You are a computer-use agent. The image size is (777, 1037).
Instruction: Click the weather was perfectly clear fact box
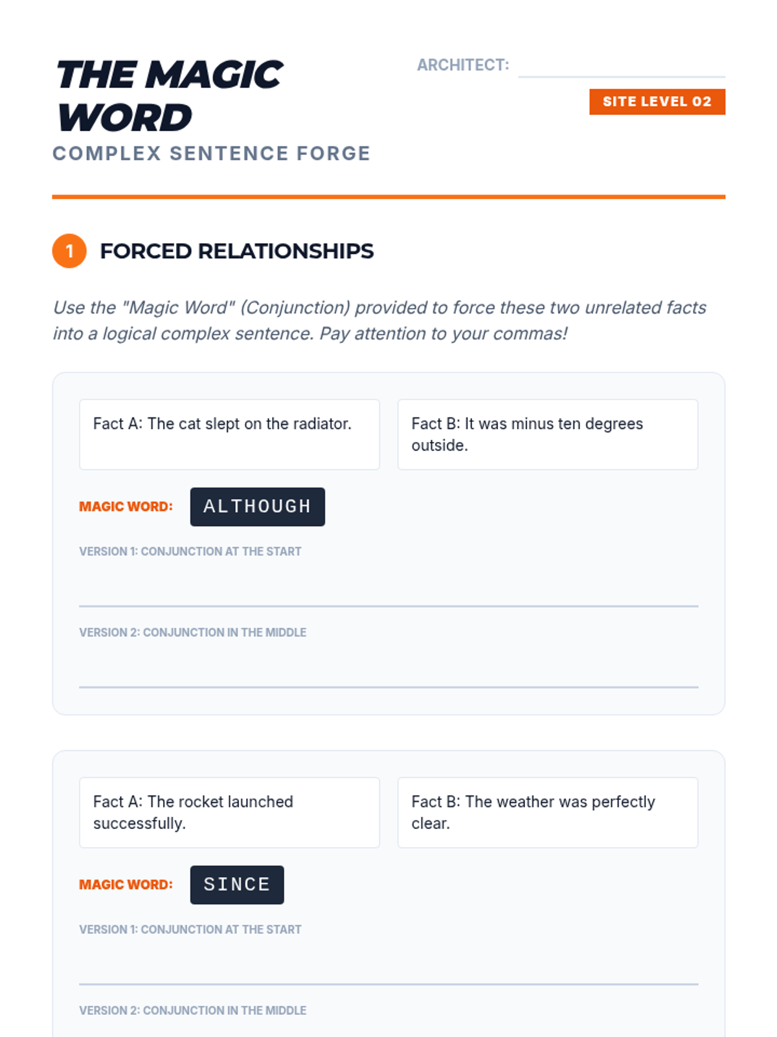[547, 812]
